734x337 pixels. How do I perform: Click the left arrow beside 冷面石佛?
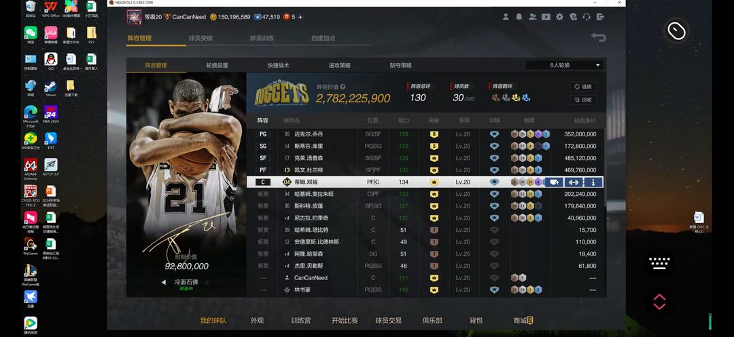coord(164,282)
